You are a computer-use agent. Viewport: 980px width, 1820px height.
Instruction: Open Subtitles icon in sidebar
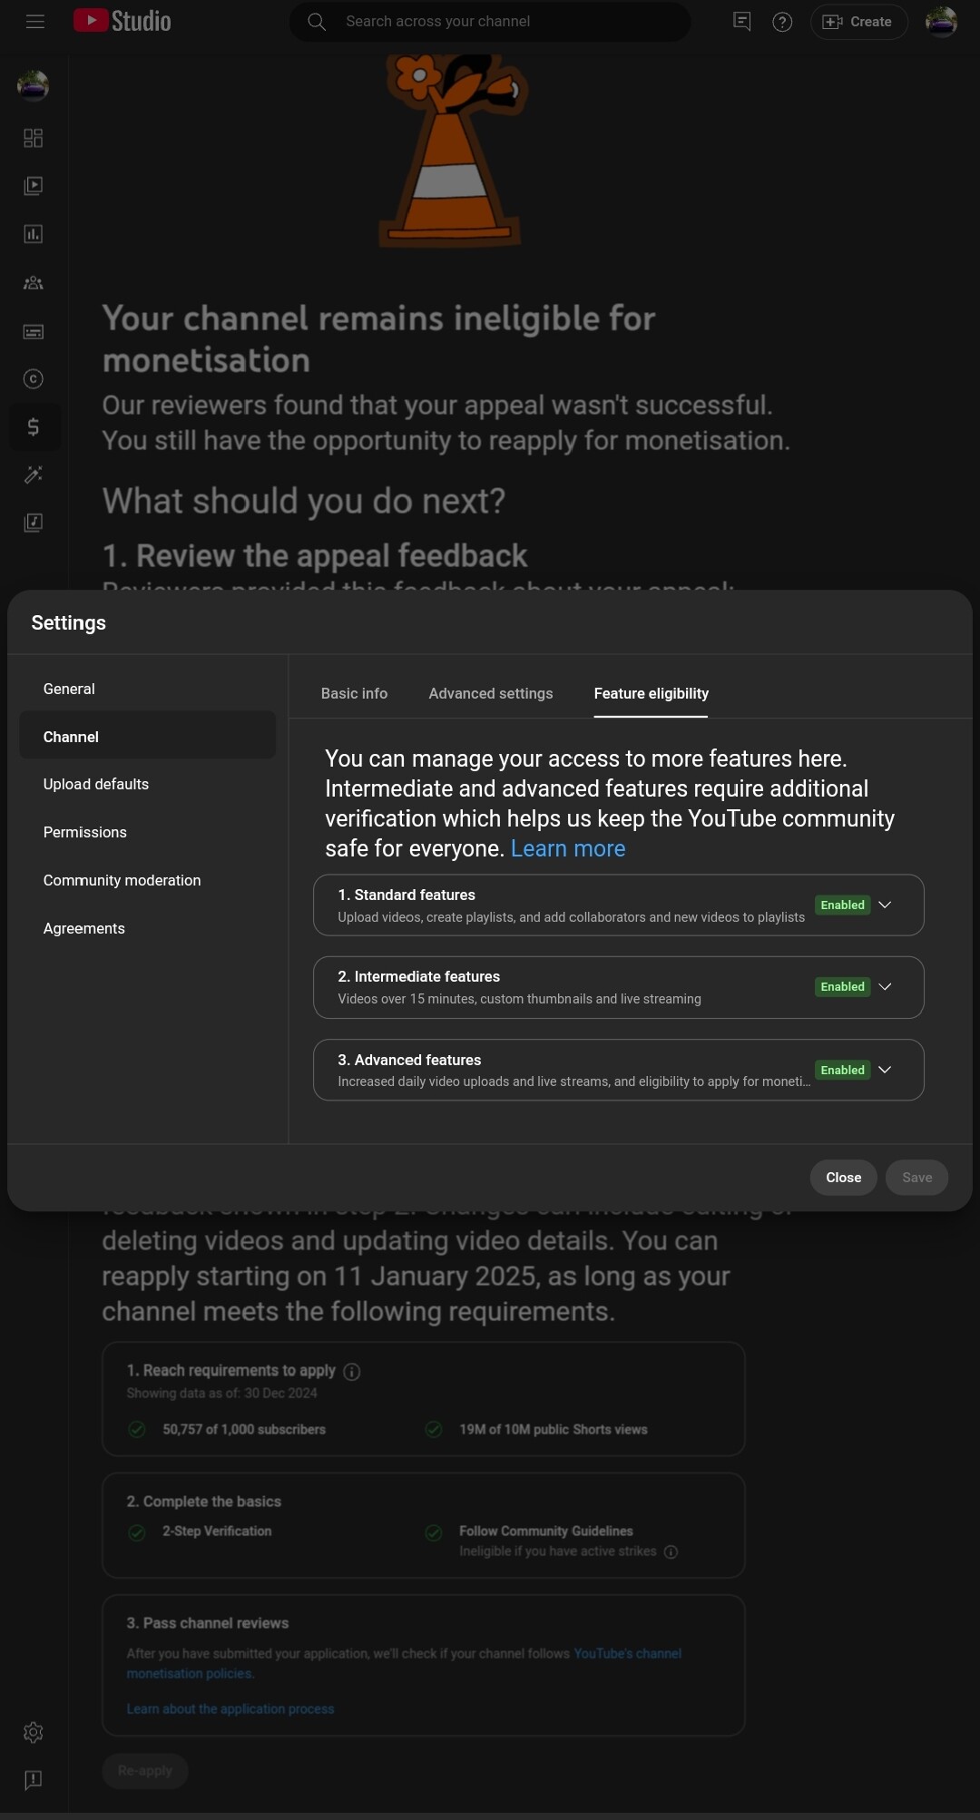[x=34, y=331]
